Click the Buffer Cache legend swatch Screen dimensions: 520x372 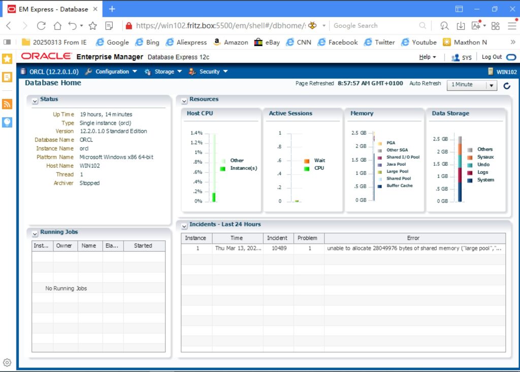(x=380, y=186)
